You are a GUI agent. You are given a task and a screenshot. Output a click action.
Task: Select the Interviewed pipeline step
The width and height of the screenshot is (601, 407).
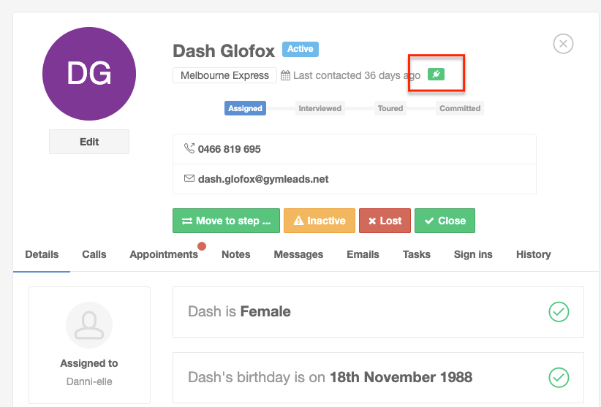(x=320, y=108)
